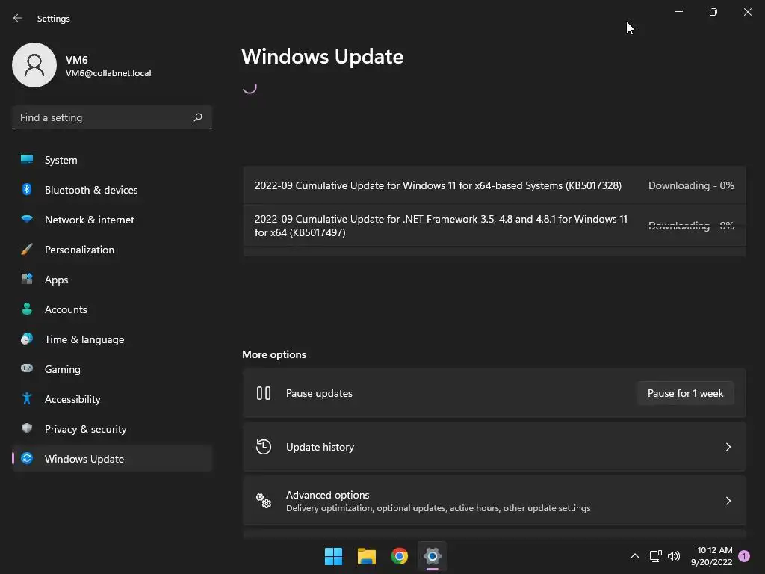Open the volume speaker tray icon

pyautogui.click(x=674, y=556)
